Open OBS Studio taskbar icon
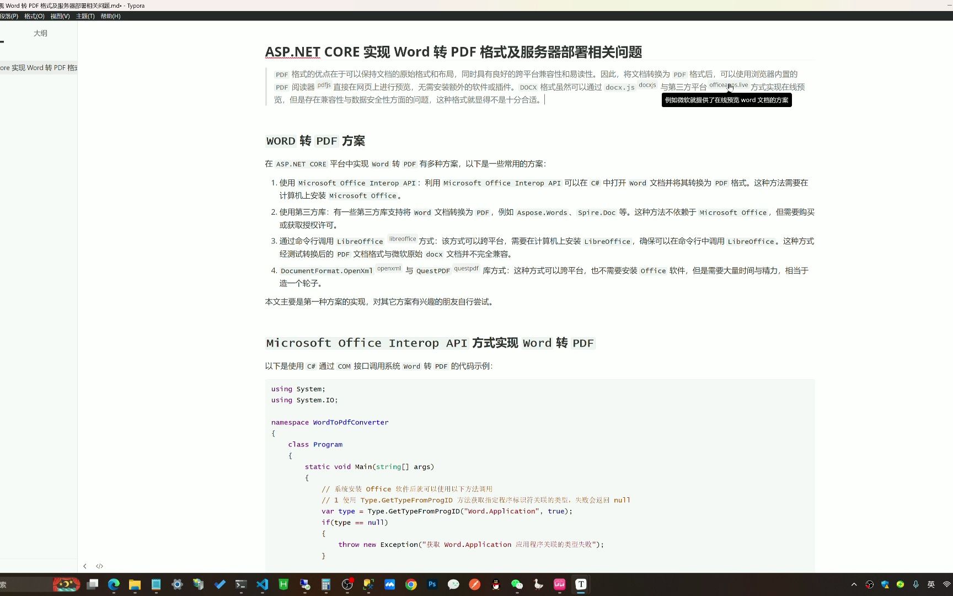953x596 pixels. click(347, 584)
